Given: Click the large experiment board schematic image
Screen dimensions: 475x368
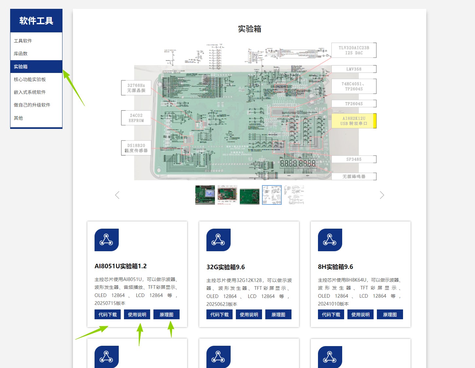Looking at the screenshot, I should point(249,111).
